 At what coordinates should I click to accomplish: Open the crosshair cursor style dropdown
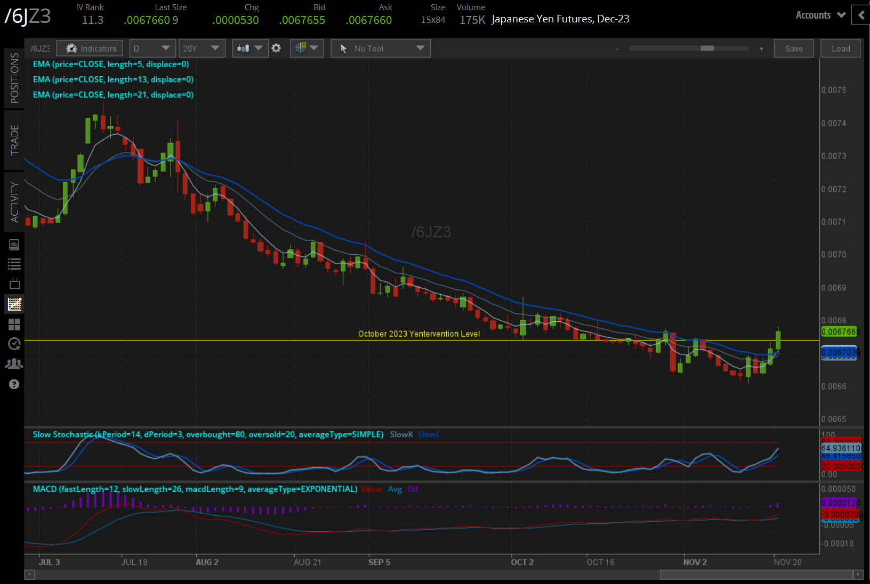point(307,48)
